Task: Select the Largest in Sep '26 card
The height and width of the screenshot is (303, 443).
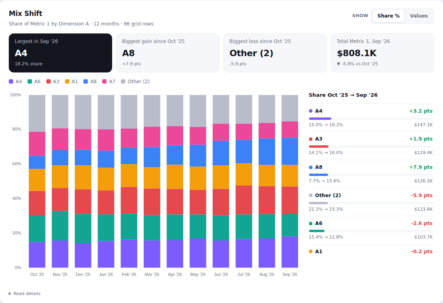Action: (60, 53)
